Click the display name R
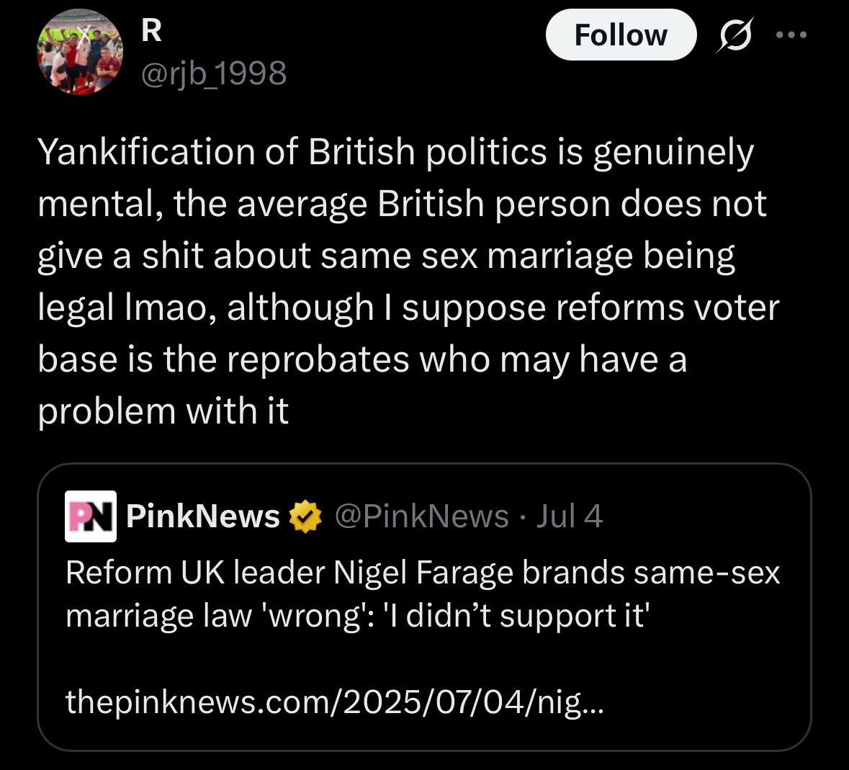849x770 pixels. 151,31
